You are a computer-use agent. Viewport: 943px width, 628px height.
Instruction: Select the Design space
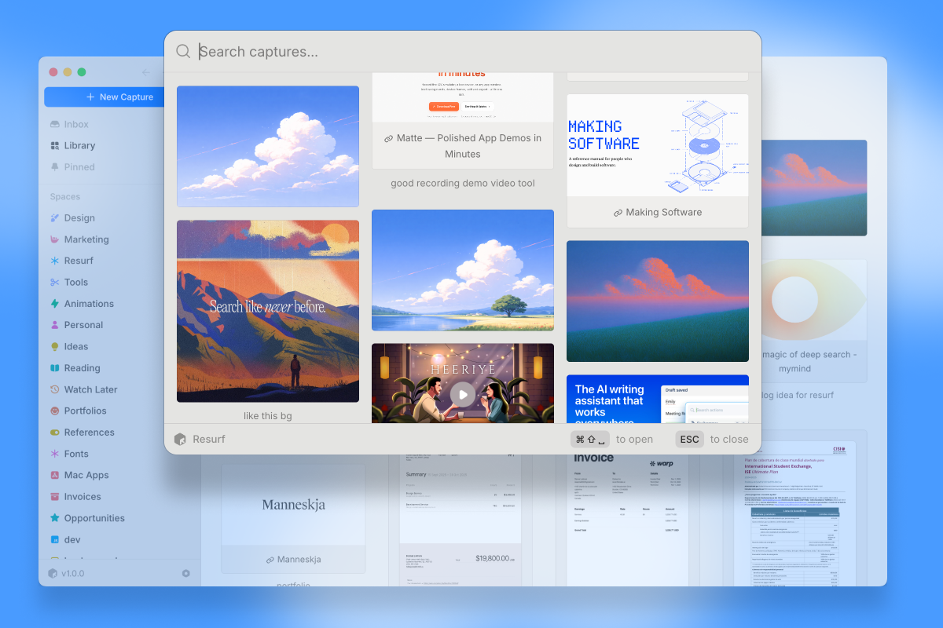tap(79, 217)
